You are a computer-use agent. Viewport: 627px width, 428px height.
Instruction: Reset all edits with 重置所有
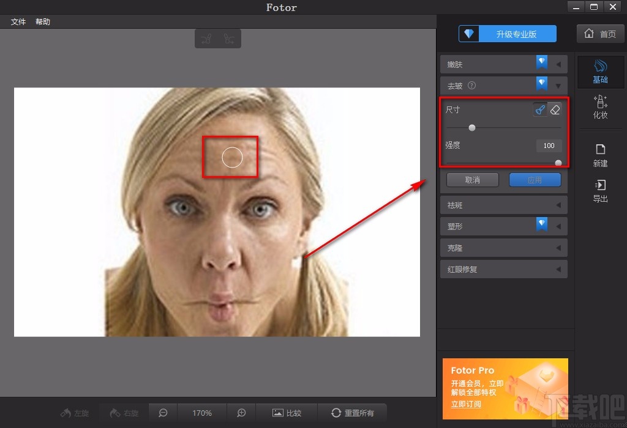point(352,413)
